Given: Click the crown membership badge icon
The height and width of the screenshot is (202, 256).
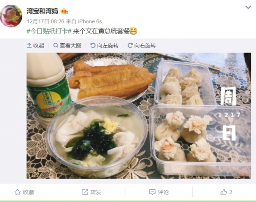Looking at the screenshot, I should coord(64,12).
